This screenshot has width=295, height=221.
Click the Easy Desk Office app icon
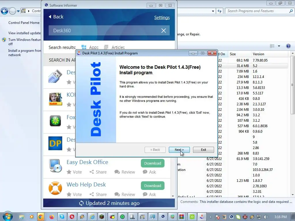click(55, 166)
